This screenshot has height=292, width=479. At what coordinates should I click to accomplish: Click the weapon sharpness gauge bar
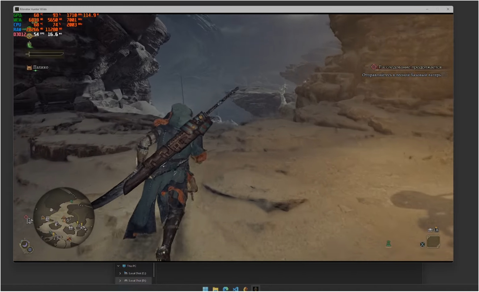[x=46, y=54]
